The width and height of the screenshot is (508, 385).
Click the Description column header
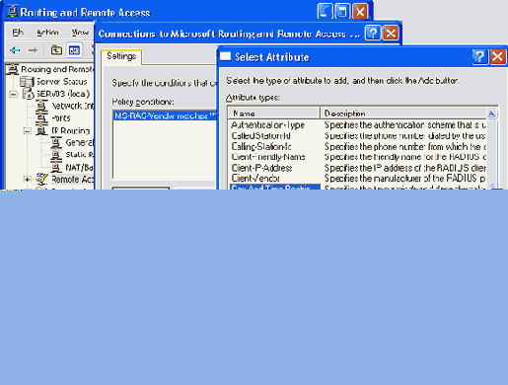[403, 114]
